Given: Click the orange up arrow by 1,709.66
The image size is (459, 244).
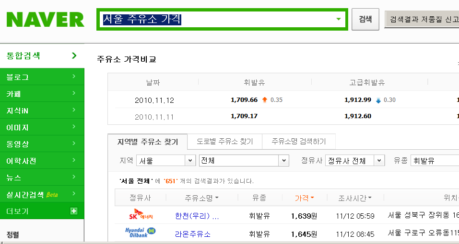Looking at the screenshot, I should tap(265, 100).
